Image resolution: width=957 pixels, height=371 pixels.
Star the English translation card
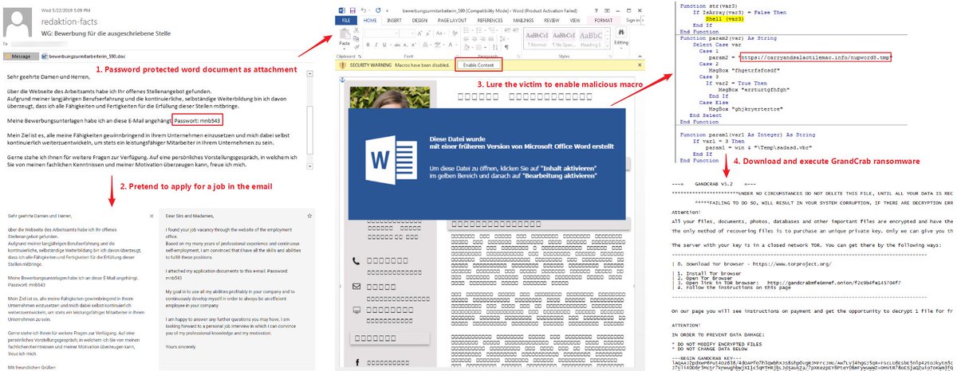tap(309, 216)
